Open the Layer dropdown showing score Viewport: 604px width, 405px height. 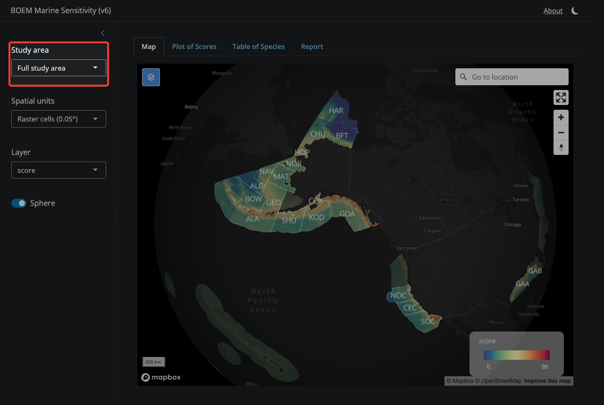click(59, 170)
